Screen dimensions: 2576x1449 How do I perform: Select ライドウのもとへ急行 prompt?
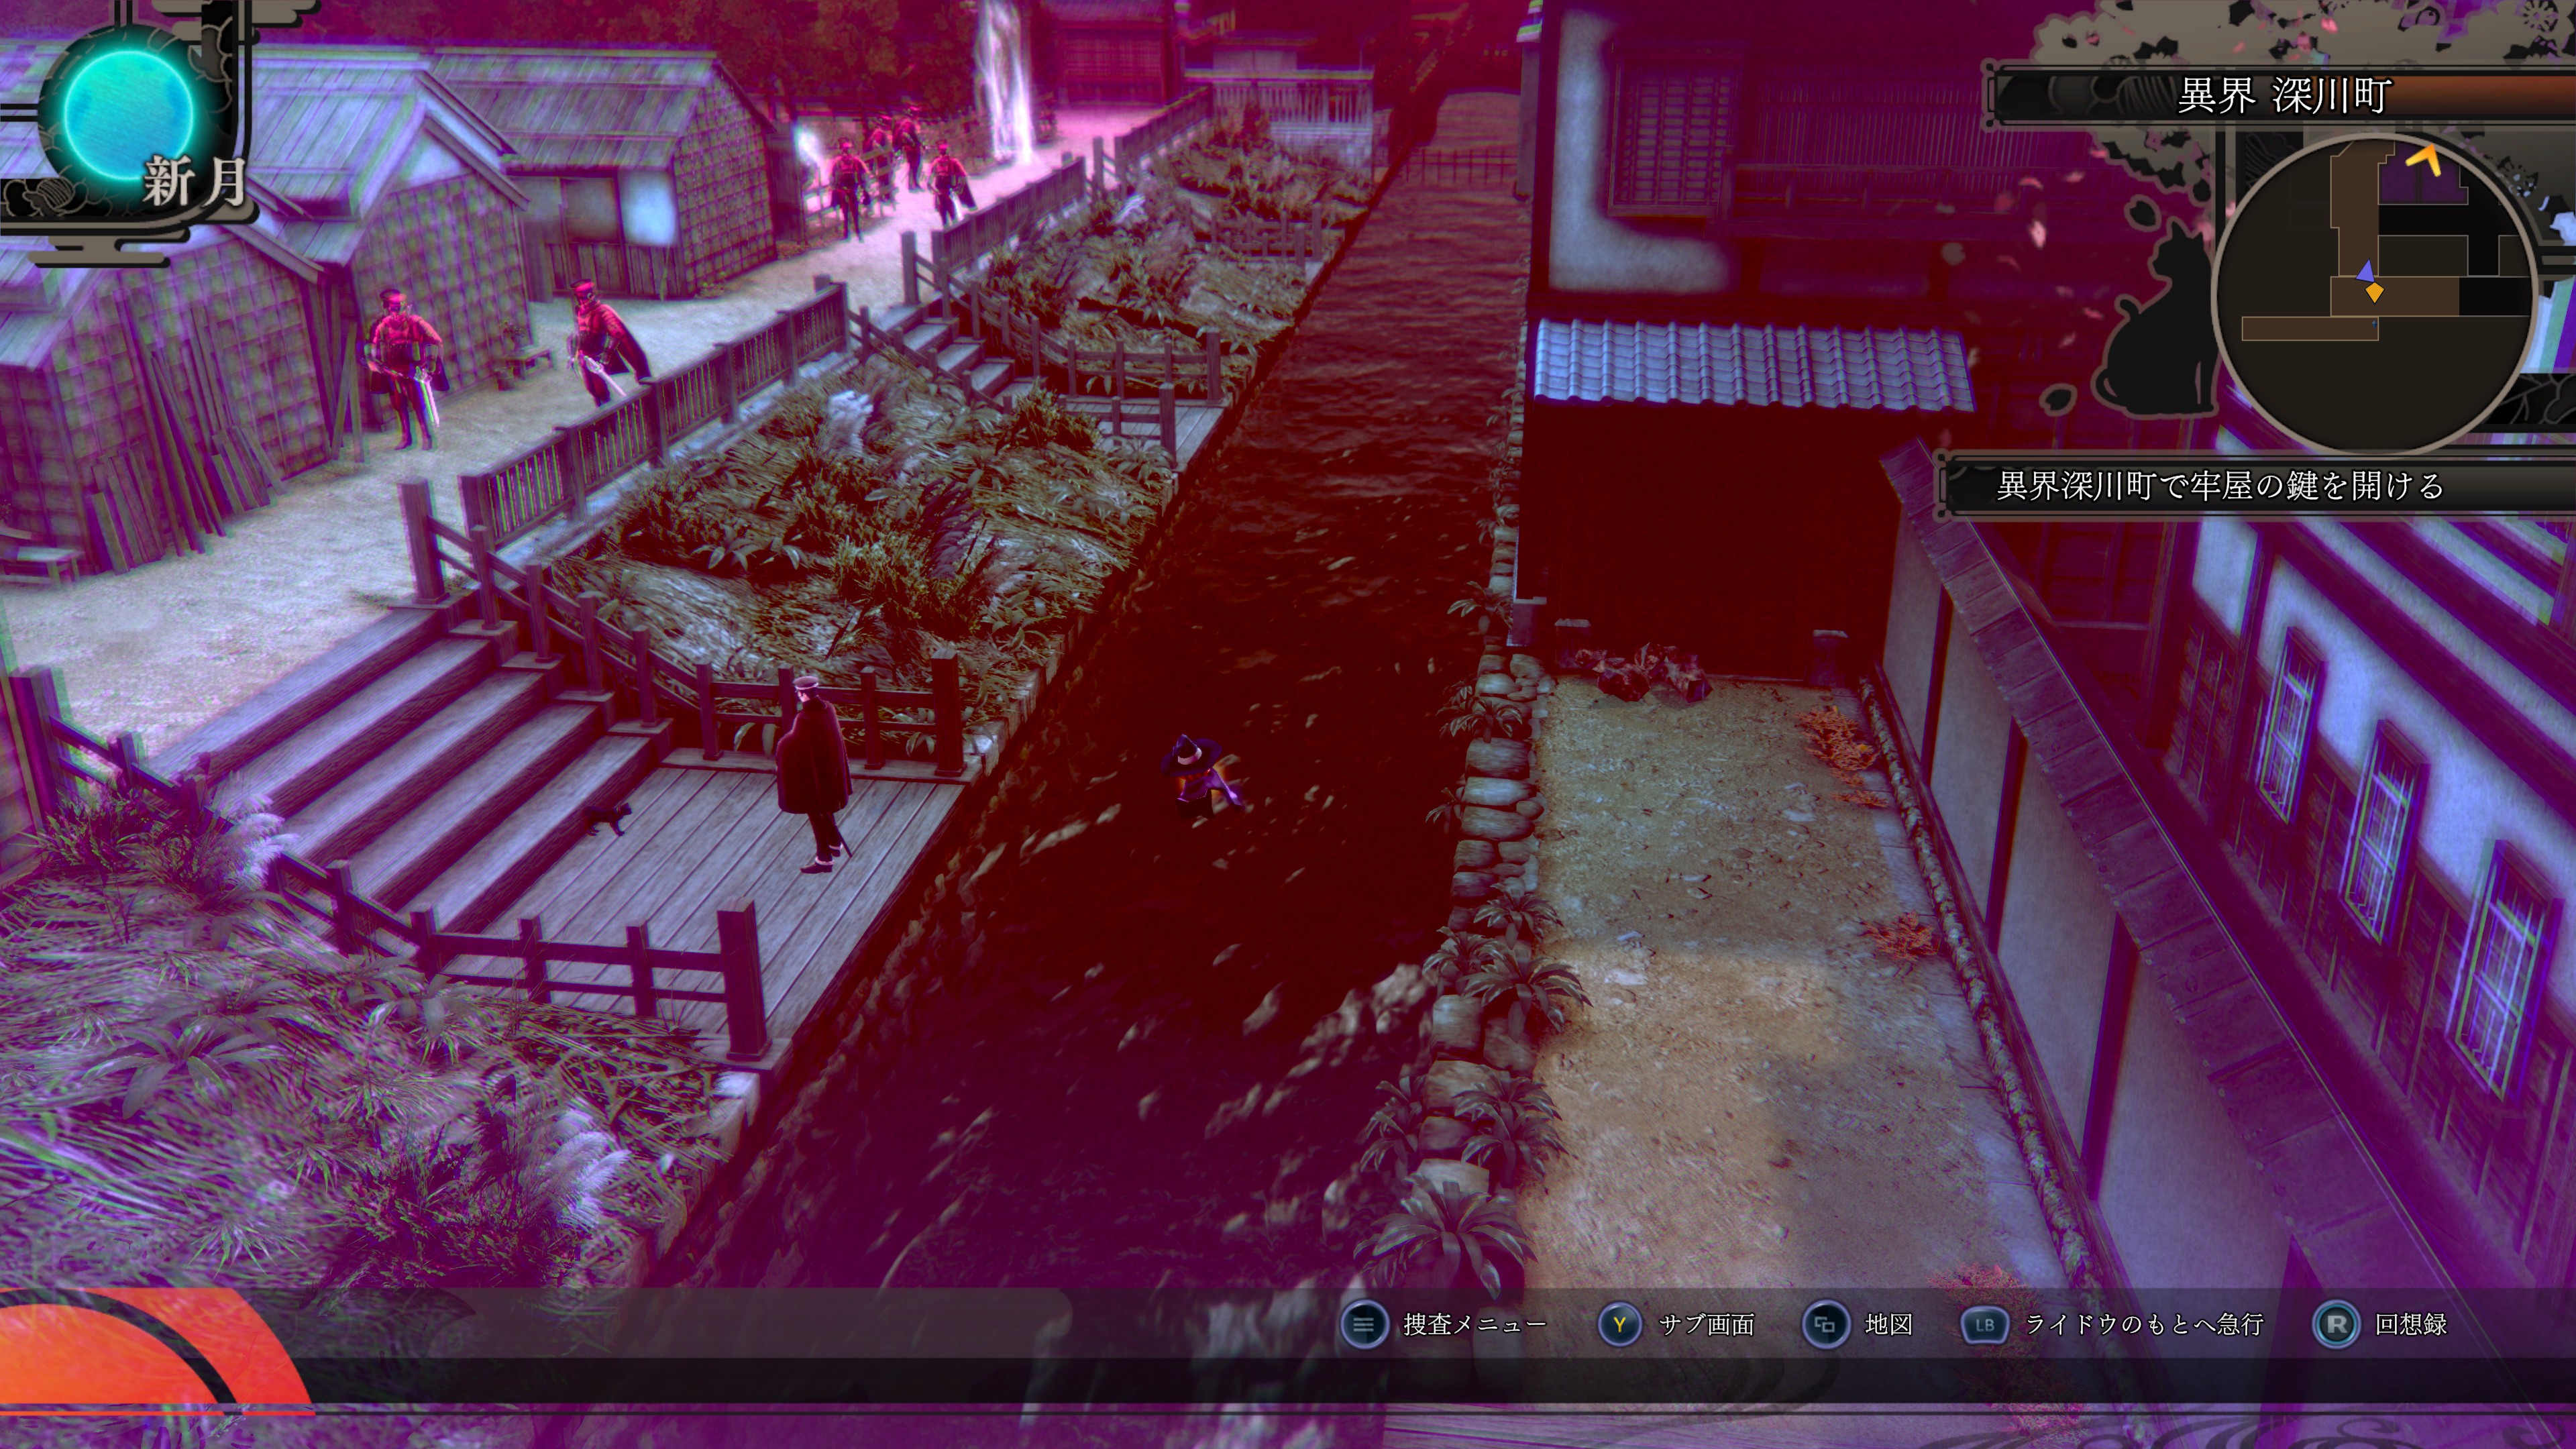[2144, 1325]
